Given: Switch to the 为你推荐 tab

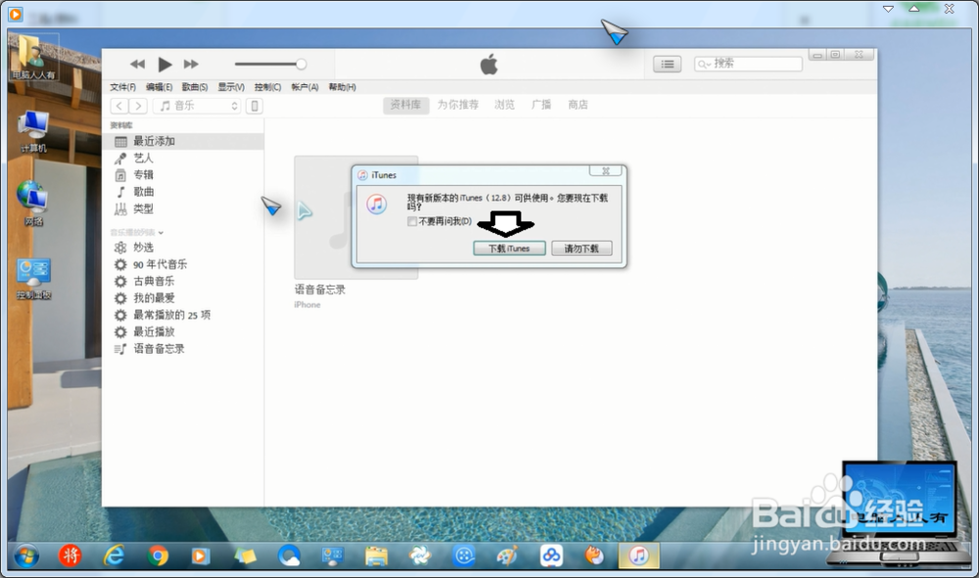Looking at the screenshot, I should tap(457, 105).
